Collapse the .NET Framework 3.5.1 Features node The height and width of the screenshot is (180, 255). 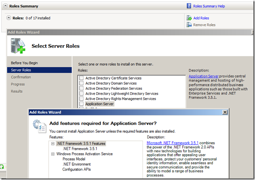pyautogui.click(x=53, y=144)
